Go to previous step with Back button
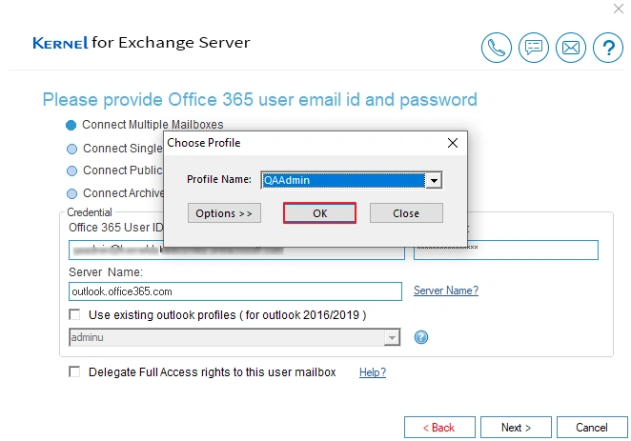Viewport: 631px width, 441px height. (x=439, y=427)
